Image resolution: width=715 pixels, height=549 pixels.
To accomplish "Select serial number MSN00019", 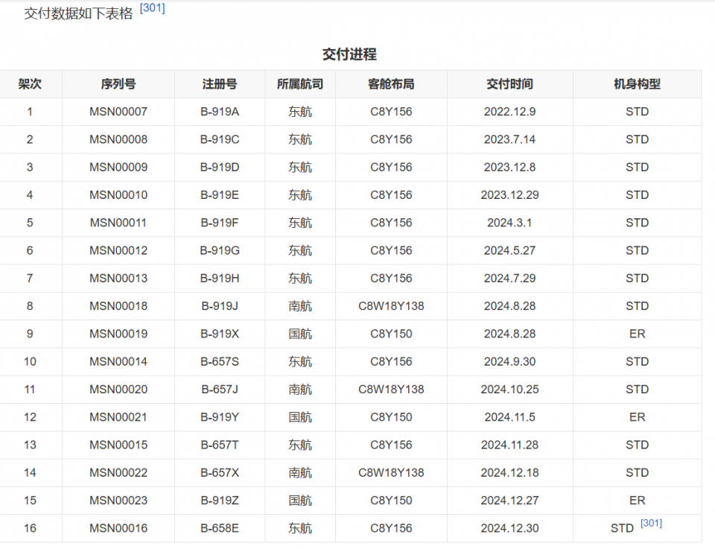I will pos(118,334).
